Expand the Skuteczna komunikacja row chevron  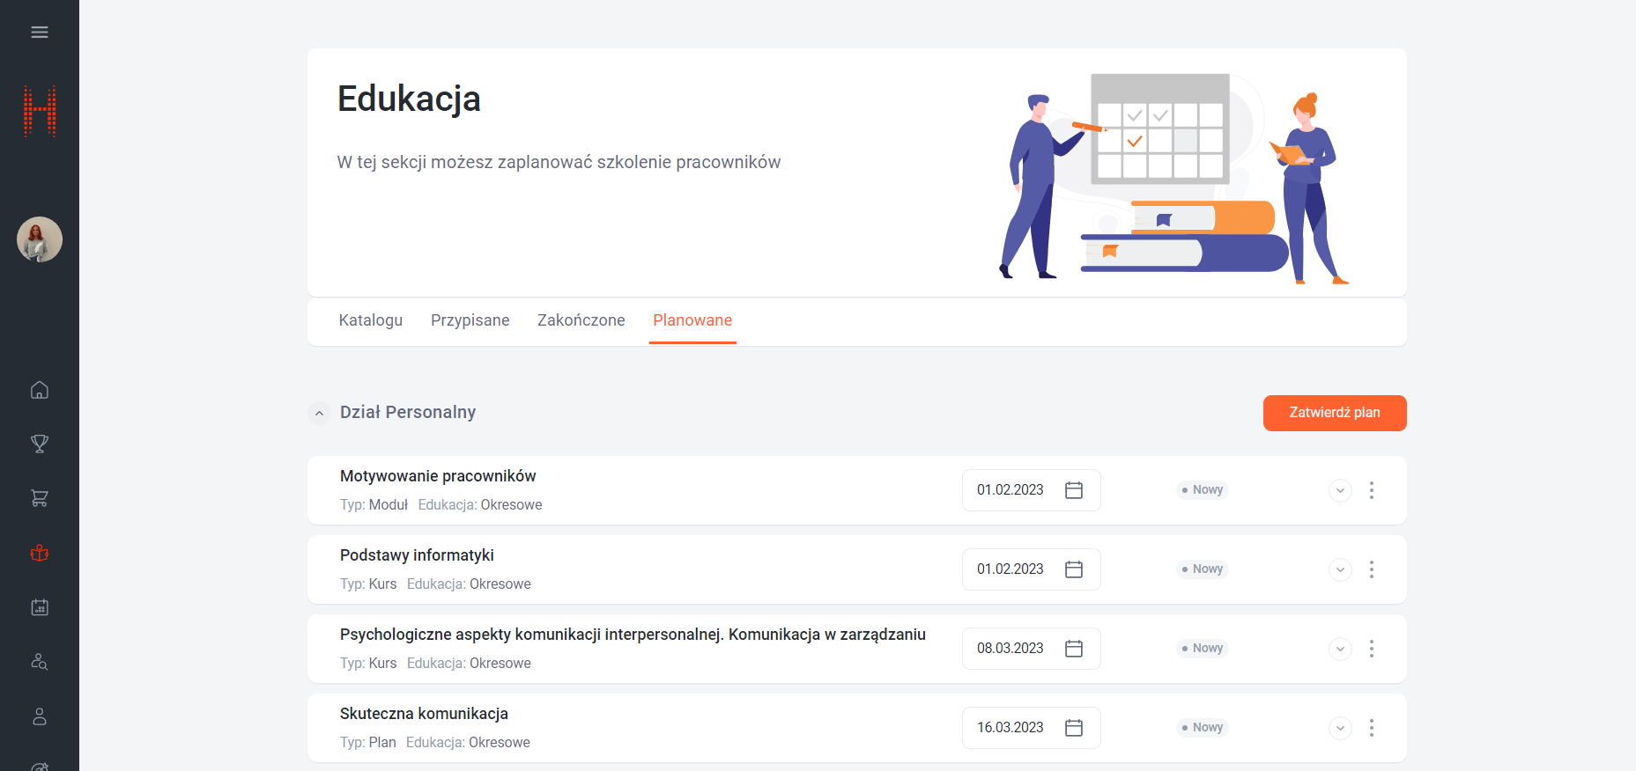coord(1339,728)
